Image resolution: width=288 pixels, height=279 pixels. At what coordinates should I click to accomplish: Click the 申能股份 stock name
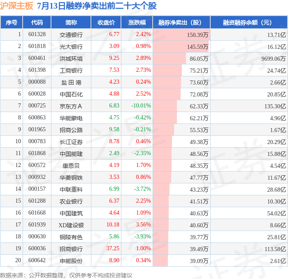[x=71, y=261]
